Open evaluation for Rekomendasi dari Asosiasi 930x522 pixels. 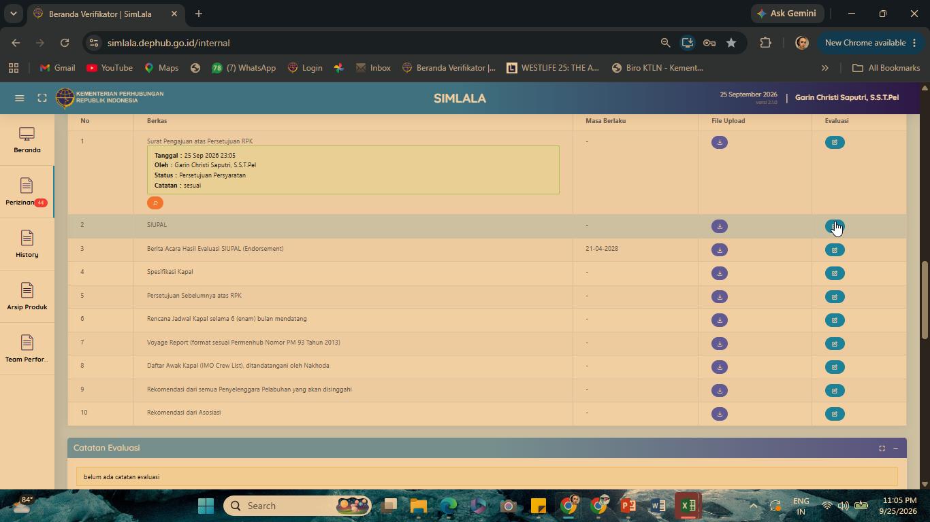(x=835, y=414)
